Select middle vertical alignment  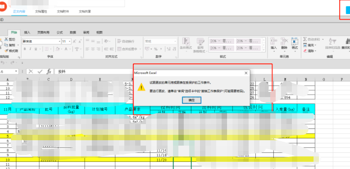[93, 41]
